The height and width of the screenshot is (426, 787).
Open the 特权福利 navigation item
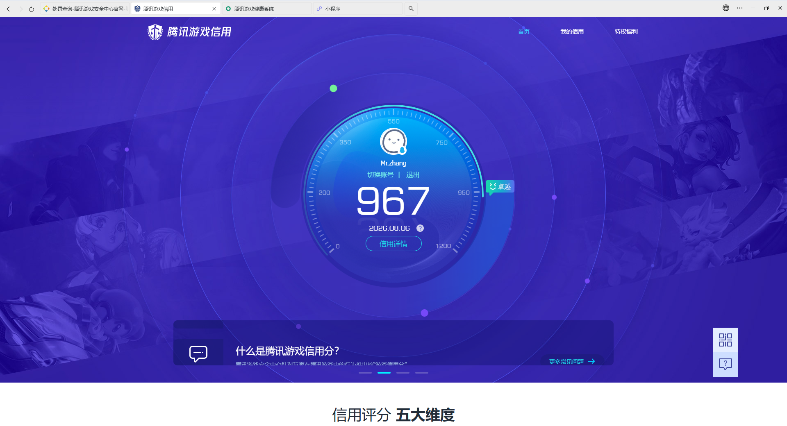[x=626, y=32]
